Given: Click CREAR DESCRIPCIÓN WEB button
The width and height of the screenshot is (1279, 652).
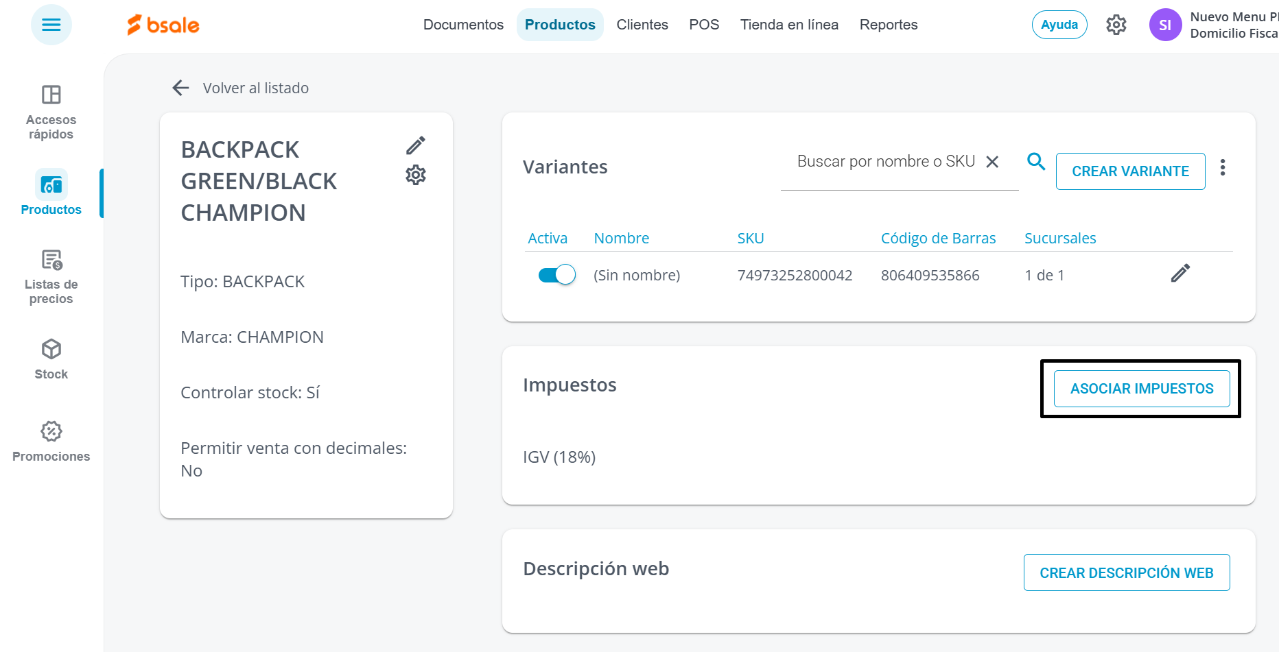Looking at the screenshot, I should [1127, 572].
